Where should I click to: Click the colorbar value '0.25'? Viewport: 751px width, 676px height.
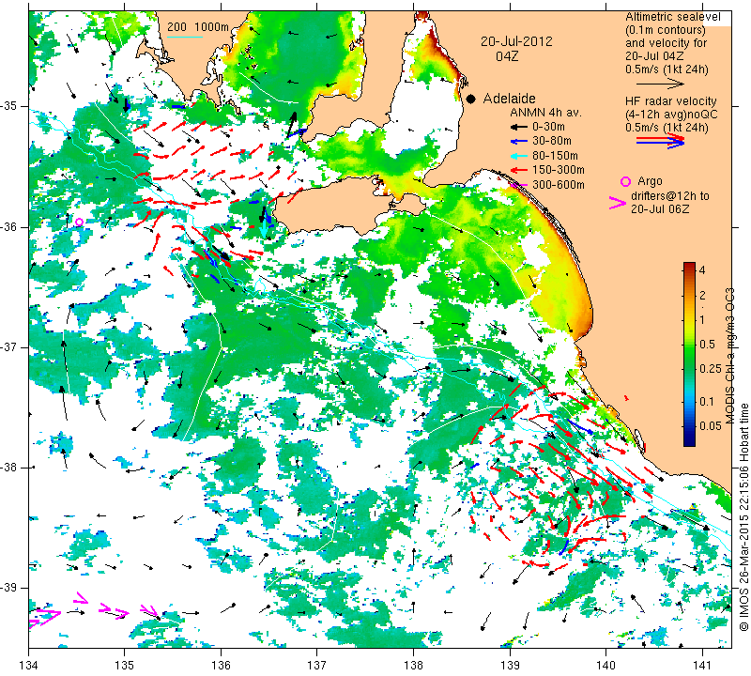tap(711, 368)
